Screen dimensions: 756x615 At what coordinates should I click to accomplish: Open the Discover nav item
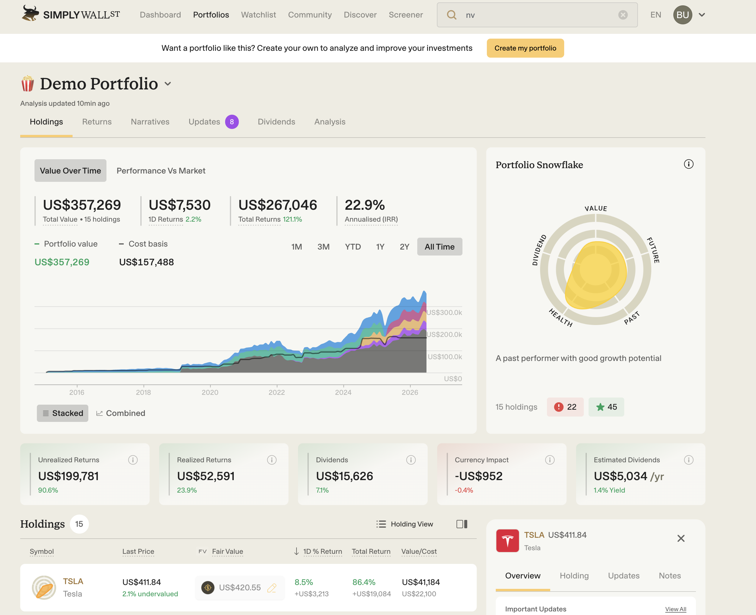point(360,15)
